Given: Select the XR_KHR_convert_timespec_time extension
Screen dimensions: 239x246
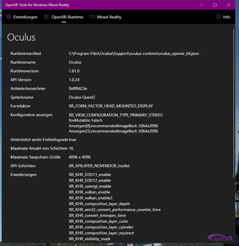Looking at the screenshot, I should tap(97, 216).
